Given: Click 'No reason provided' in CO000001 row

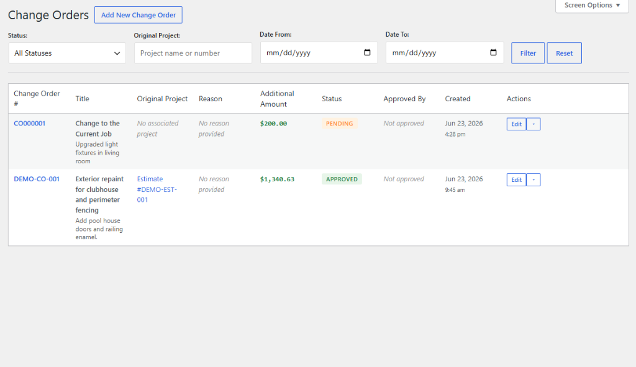Looking at the screenshot, I should (x=214, y=129).
